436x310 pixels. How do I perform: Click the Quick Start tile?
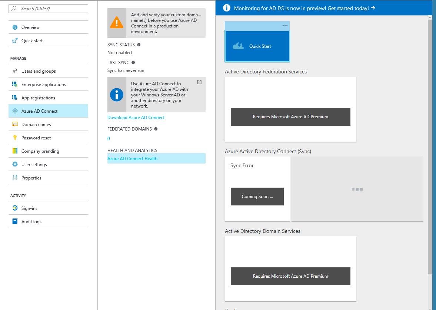[x=257, y=46]
